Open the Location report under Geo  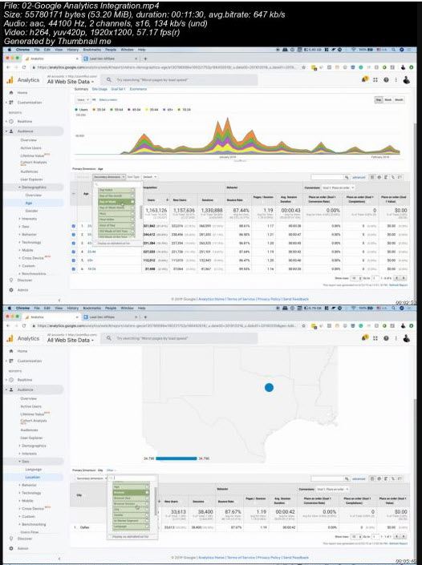pos(32,477)
